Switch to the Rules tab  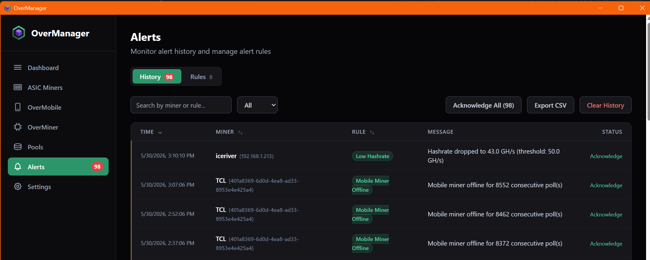click(201, 77)
